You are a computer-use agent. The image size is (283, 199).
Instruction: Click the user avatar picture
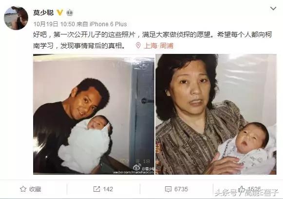click(16, 18)
